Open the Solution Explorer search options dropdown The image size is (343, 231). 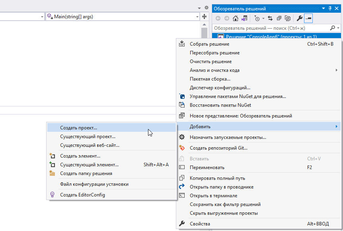coord(338,28)
